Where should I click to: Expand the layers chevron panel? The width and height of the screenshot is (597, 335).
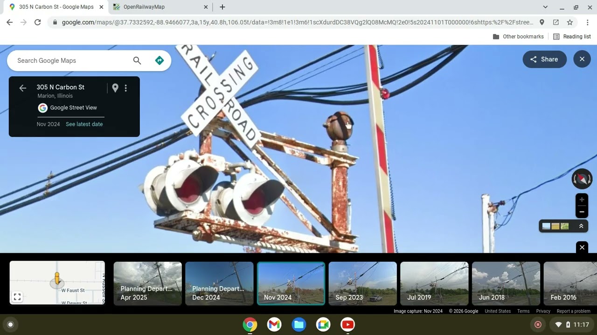pos(581,226)
